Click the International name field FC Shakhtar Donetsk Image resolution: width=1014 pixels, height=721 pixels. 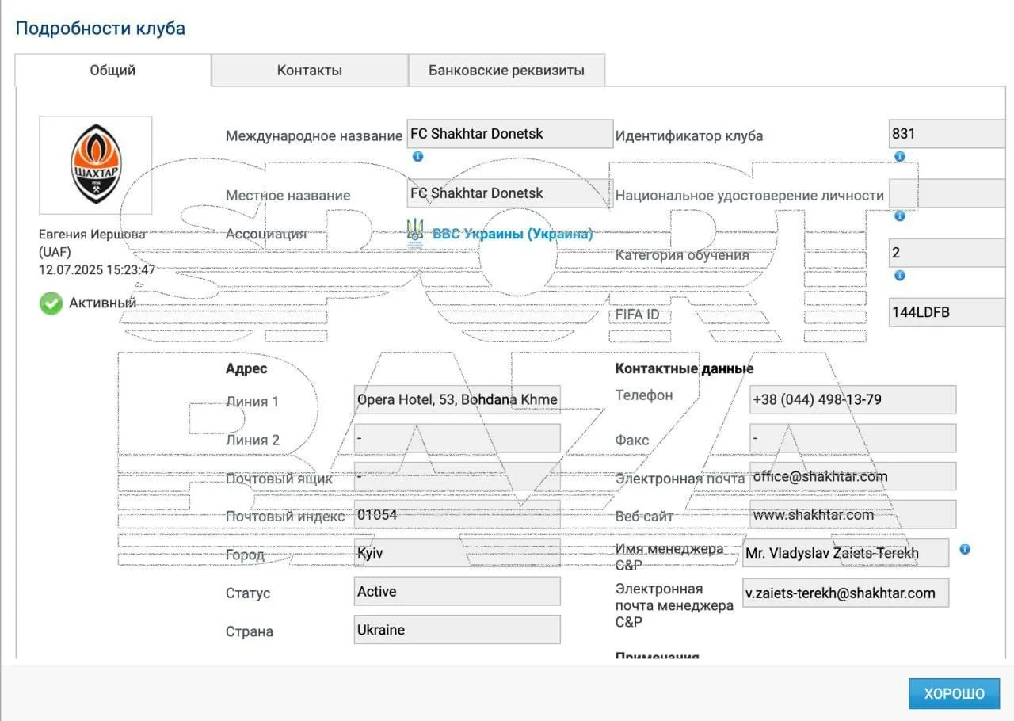(x=509, y=134)
